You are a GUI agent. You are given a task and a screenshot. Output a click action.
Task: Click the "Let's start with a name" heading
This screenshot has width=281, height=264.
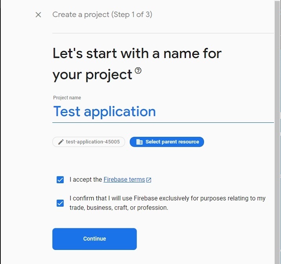point(137,53)
